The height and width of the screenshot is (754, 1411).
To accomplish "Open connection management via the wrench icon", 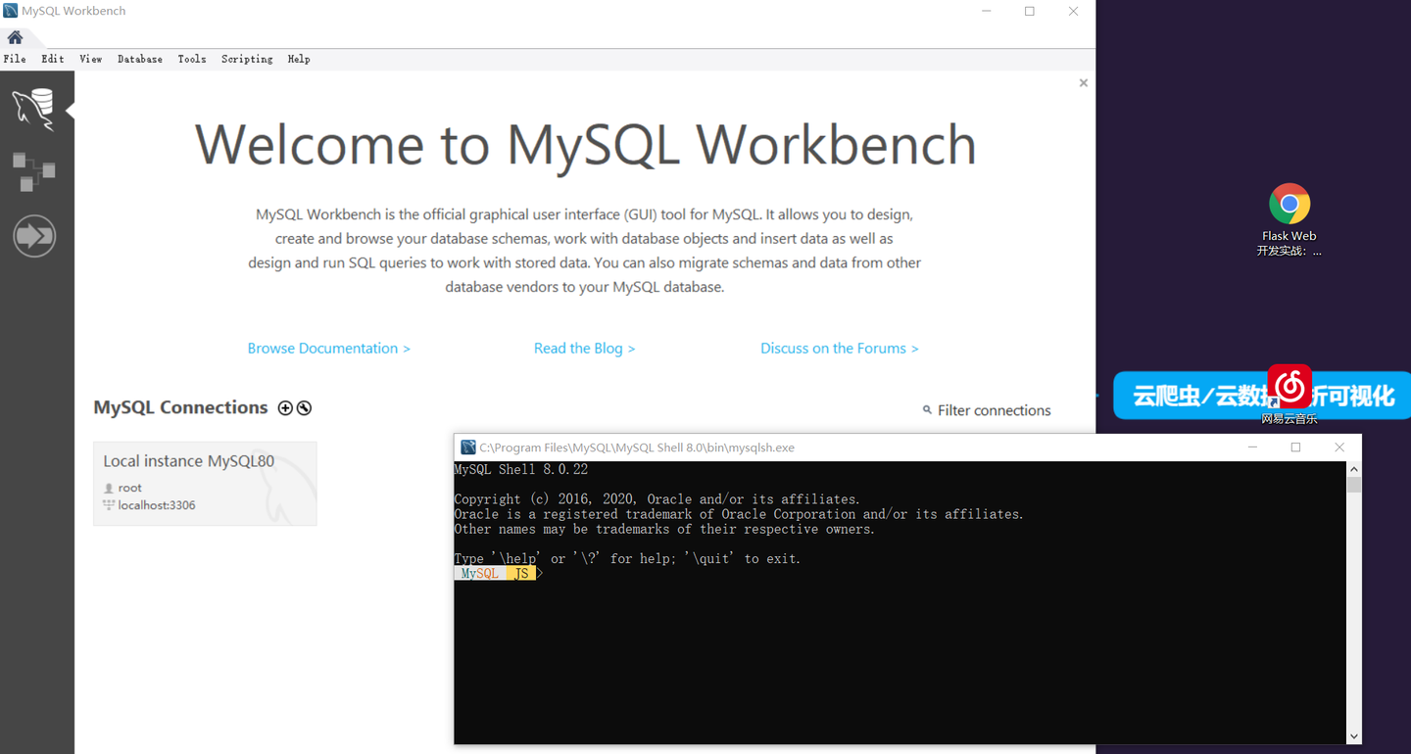I will coord(304,407).
